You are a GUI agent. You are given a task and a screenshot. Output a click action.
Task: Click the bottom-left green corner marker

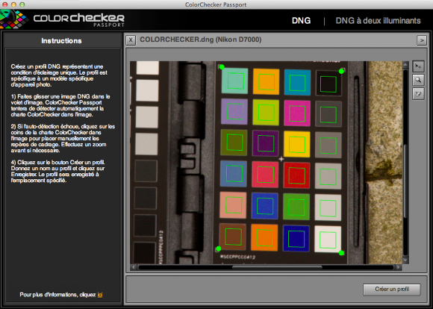pos(219,249)
